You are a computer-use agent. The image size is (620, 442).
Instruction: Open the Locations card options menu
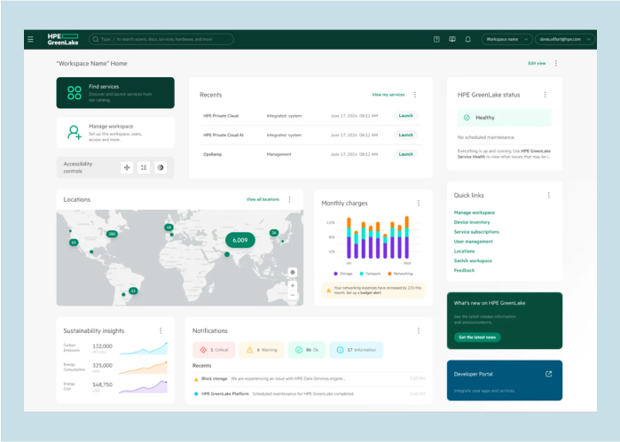coord(289,199)
